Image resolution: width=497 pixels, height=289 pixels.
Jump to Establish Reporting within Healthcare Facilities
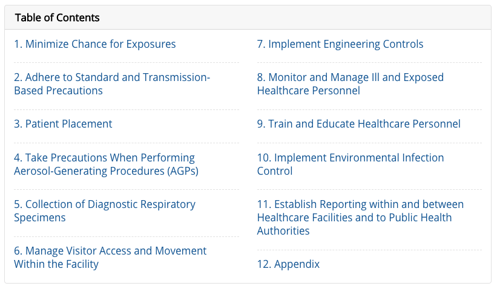pyautogui.click(x=360, y=204)
